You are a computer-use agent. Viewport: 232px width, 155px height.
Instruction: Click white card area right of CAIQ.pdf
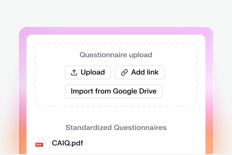tap(149, 143)
